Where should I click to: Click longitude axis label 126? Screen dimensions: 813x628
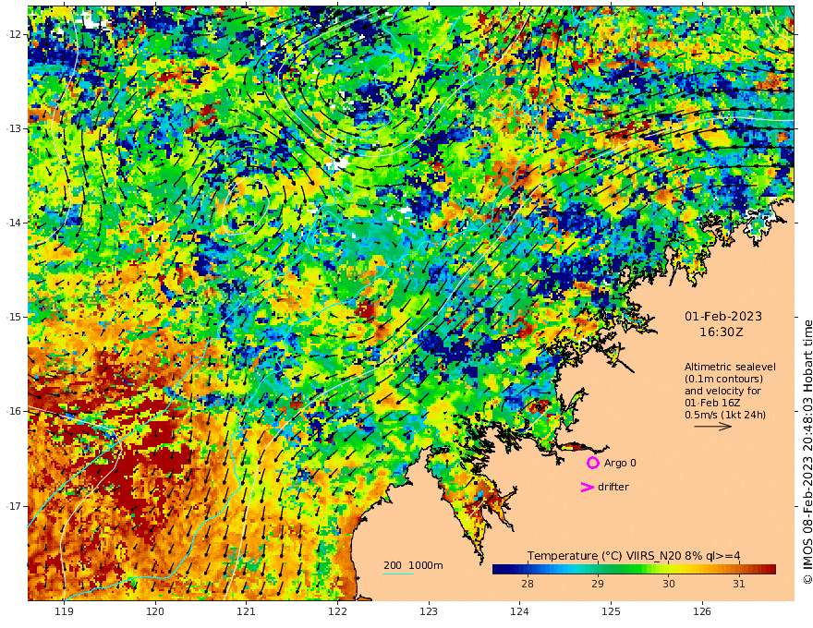[702, 611]
